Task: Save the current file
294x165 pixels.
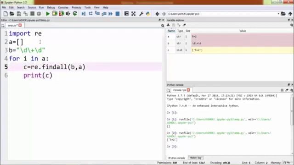Action: (19, 14)
